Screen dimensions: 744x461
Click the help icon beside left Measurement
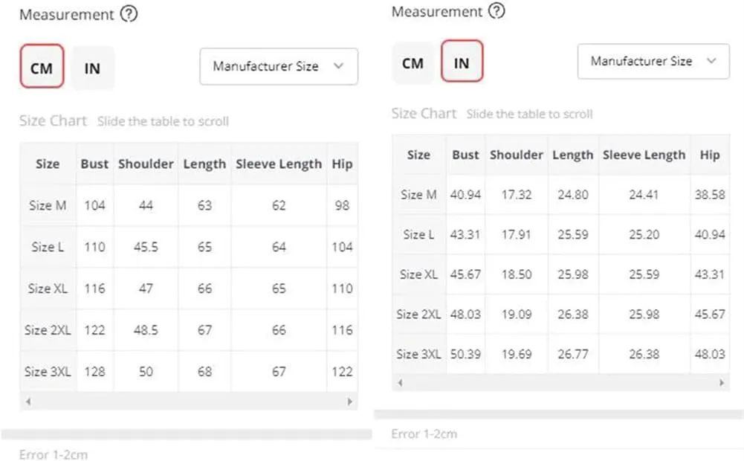click(129, 14)
